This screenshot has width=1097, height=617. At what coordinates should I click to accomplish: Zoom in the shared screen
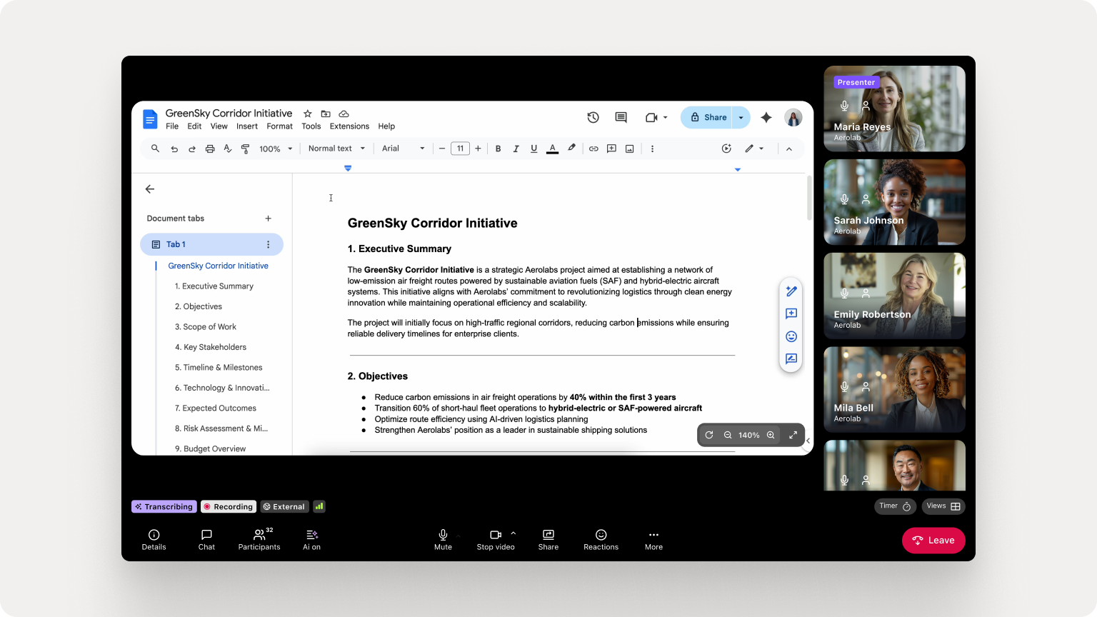click(771, 435)
